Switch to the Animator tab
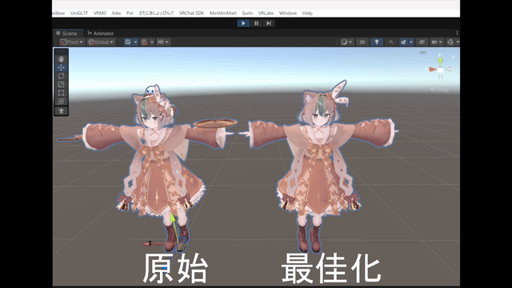 pos(101,34)
